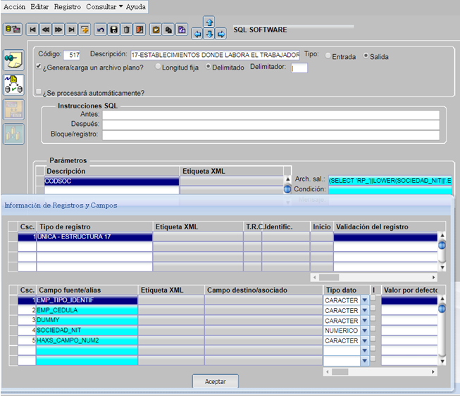The height and width of the screenshot is (396, 460).
Task: Click the 'Antes' SQL instruction field
Action: tap(271, 115)
